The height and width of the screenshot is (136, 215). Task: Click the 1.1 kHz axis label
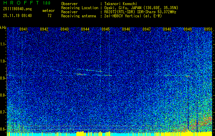(x=3, y=44)
